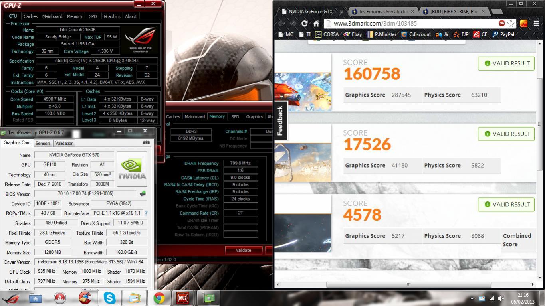Click the ROG logo in CPU-Z
This screenshot has height=306, width=545.
141,40
